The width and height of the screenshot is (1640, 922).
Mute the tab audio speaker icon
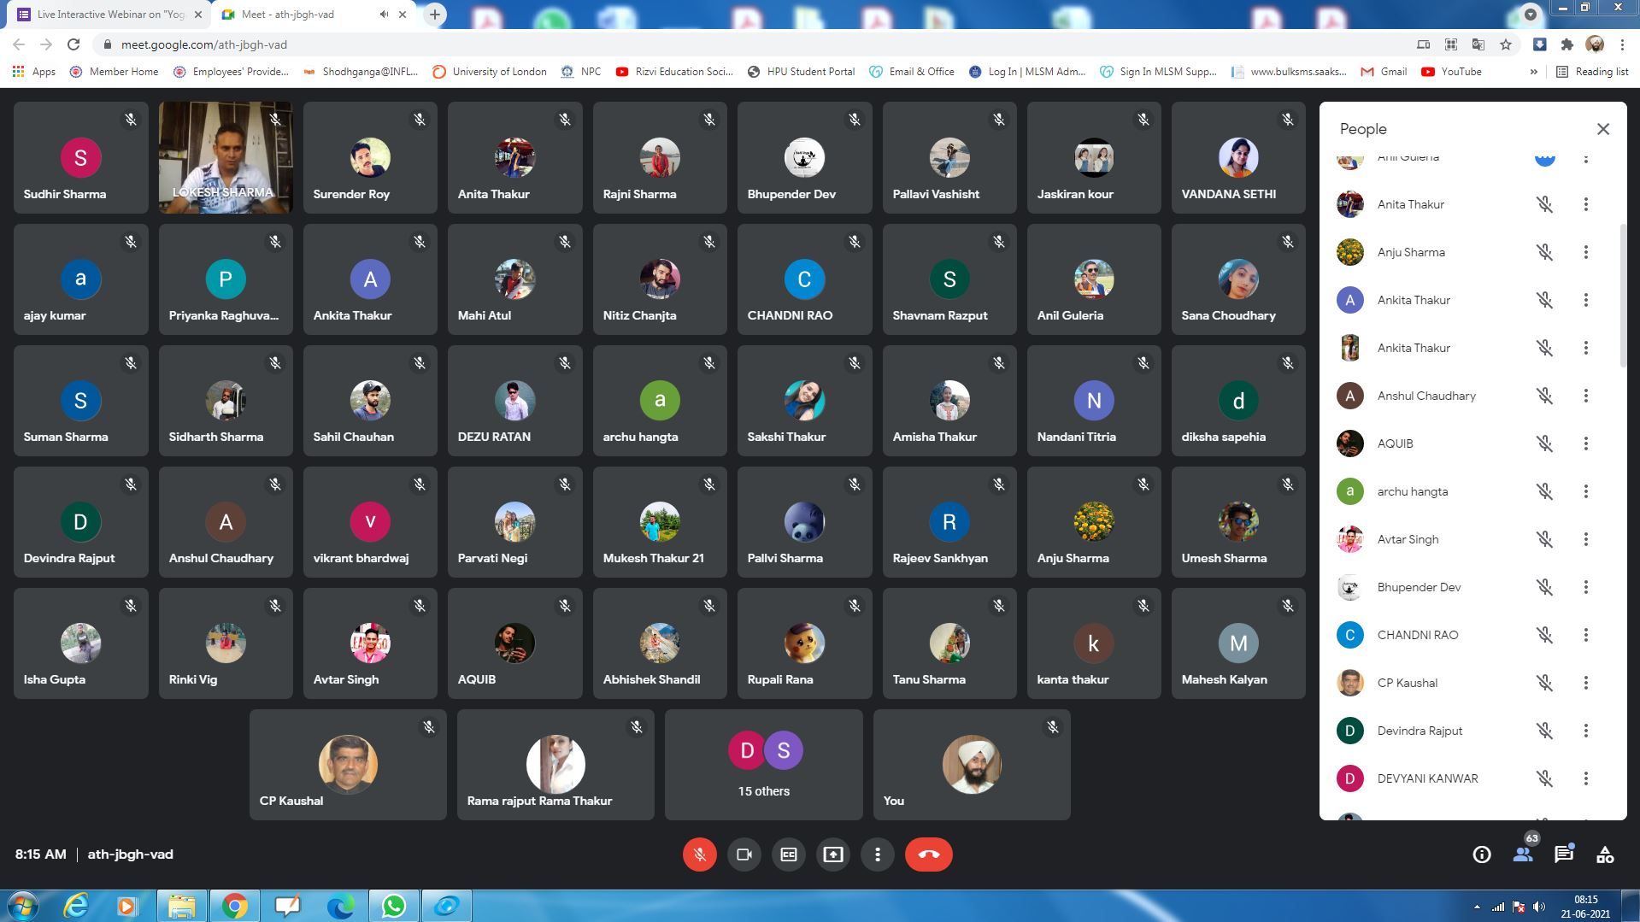[384, 15]
